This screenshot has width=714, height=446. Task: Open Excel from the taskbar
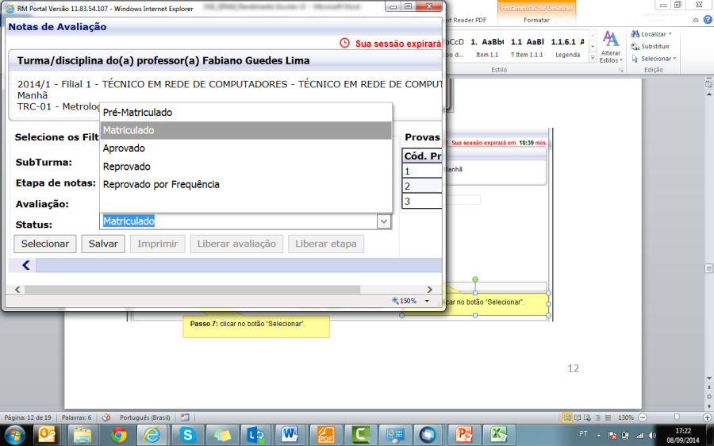tap(497, 435)
